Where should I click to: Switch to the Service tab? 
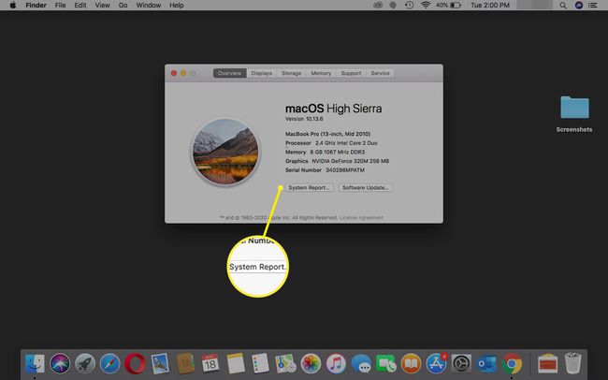pos(380,73)
